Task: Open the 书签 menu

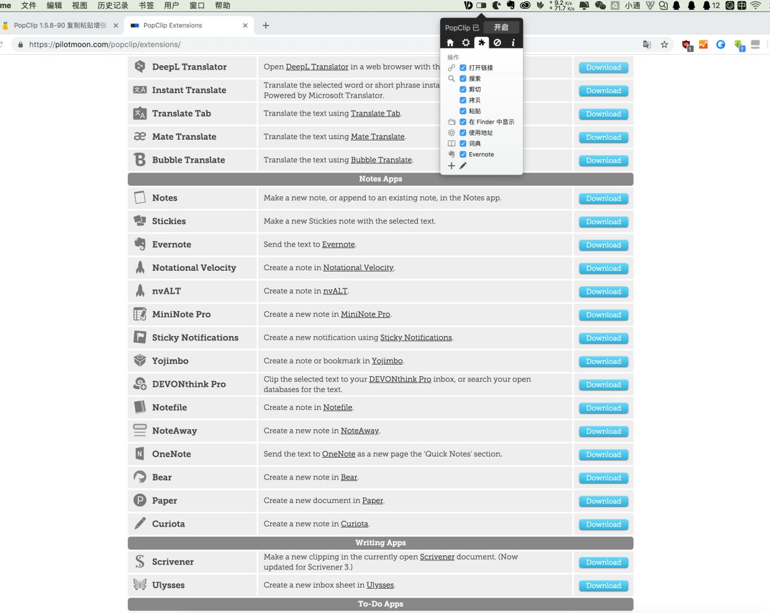Action: point(146,6)
